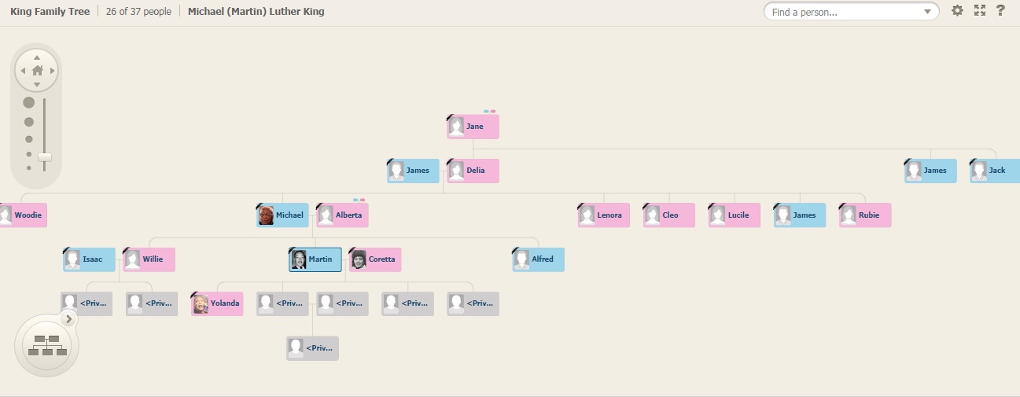
Task: Expand the view options chevron near tree button
Action: 69,318
